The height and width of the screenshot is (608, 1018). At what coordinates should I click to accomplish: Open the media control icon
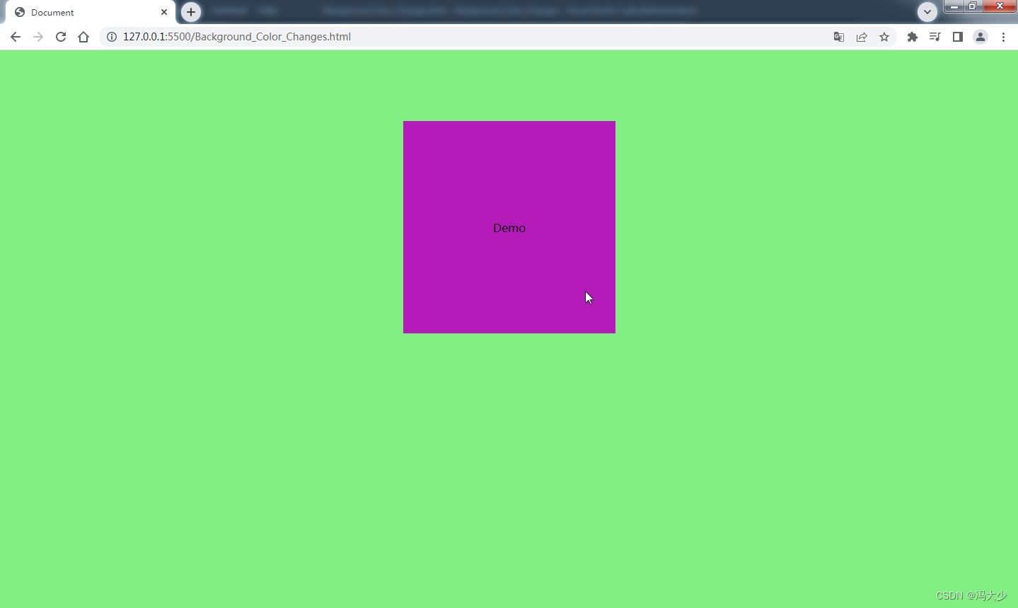coord(935,37)
